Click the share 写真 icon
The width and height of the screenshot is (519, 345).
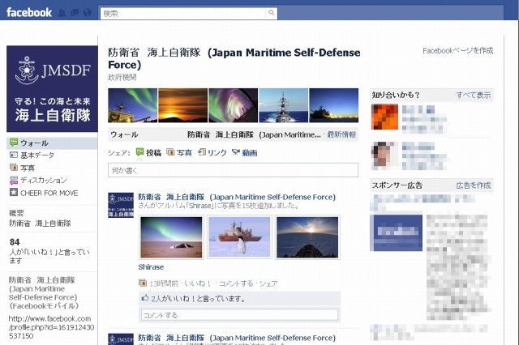click(171, 152)
